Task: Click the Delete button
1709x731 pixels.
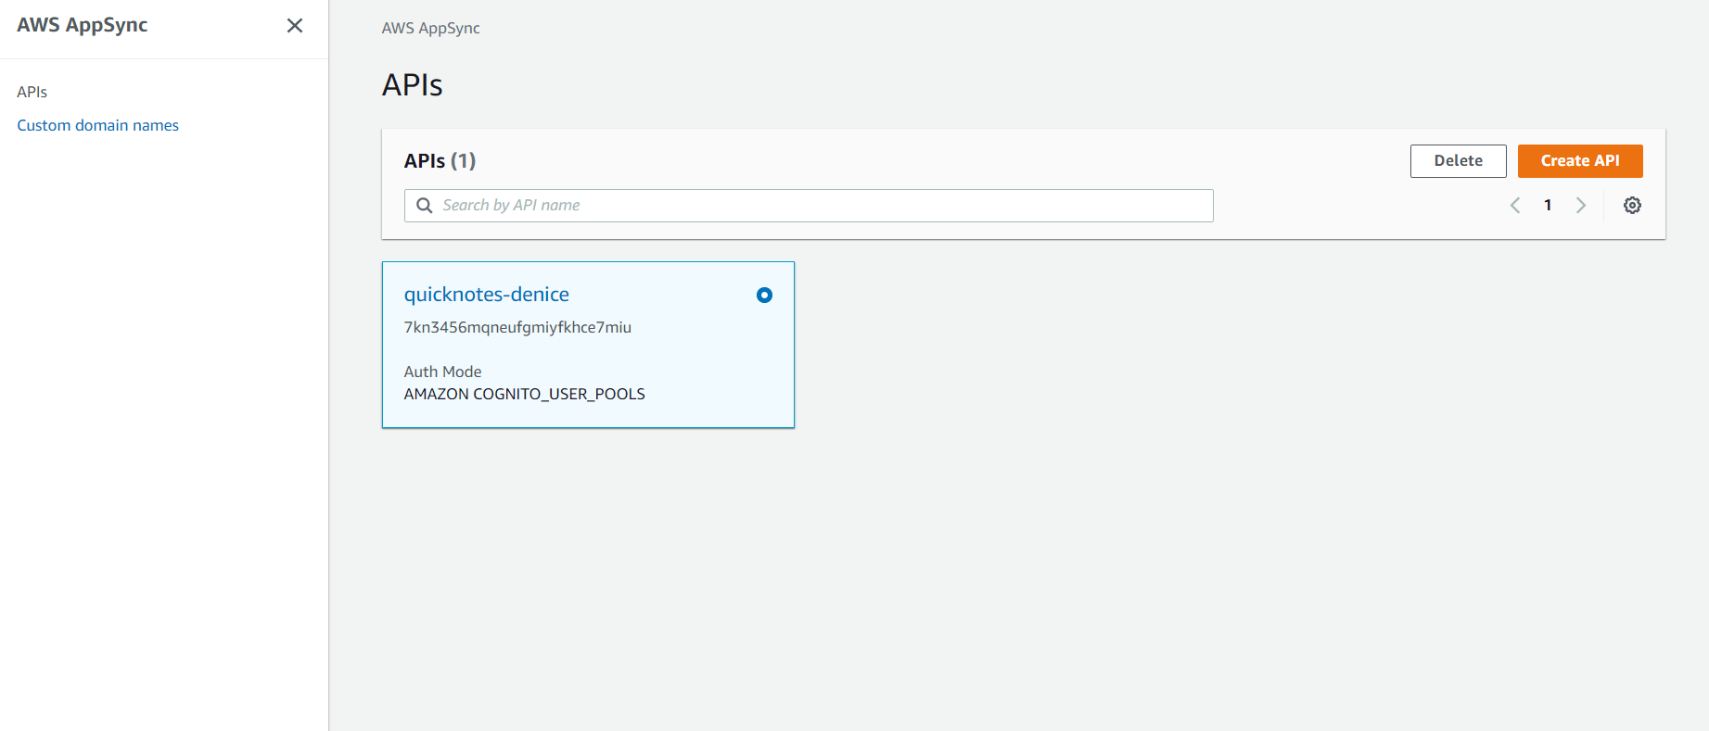Action: [x=1458, y=161]
